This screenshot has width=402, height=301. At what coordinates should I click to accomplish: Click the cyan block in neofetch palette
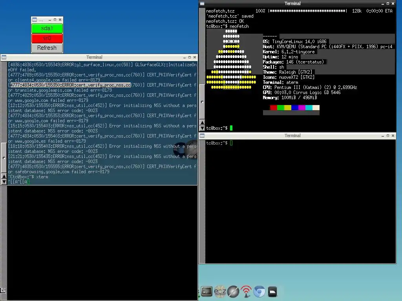(309, 107)
